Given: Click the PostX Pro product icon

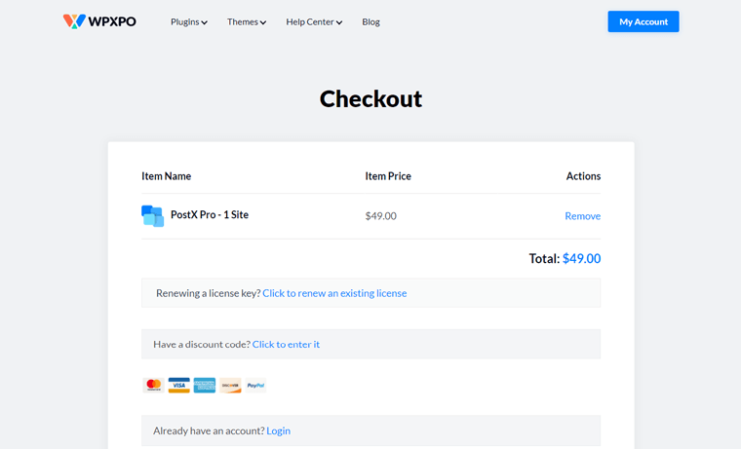Looking at the screenshot, I should [152, 215].
